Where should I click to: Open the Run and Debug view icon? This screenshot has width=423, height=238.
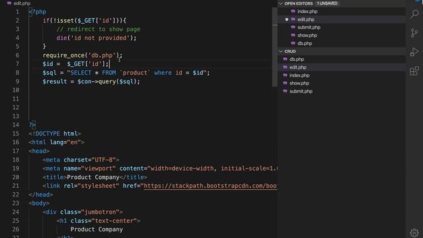pyautogui.click(x=414, y=52)
